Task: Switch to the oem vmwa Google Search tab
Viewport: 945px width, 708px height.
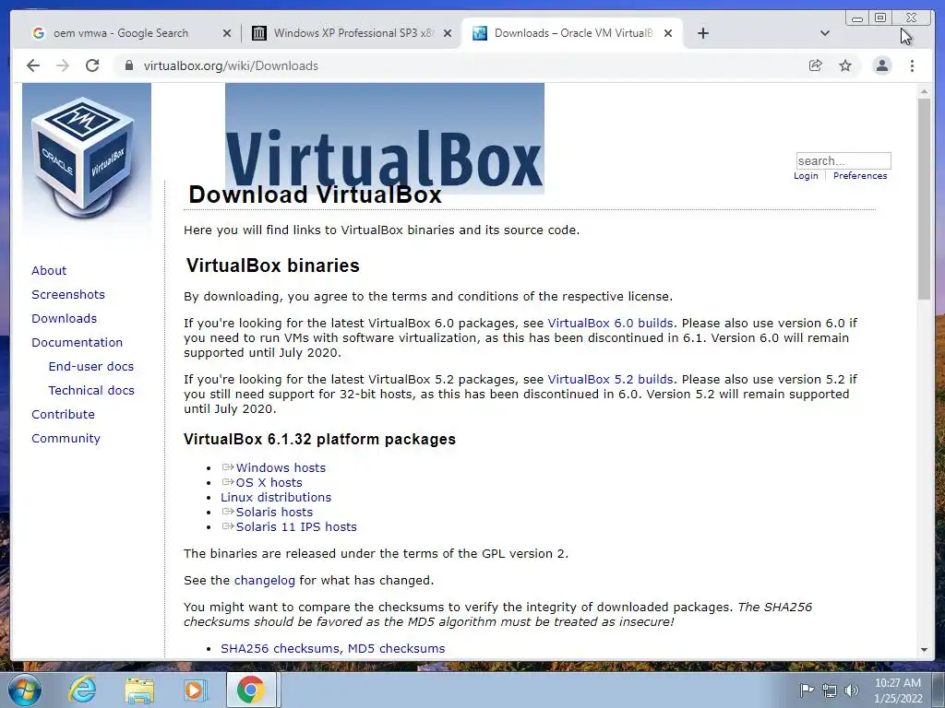Action: pyautogui.click(x=121, y=33)
